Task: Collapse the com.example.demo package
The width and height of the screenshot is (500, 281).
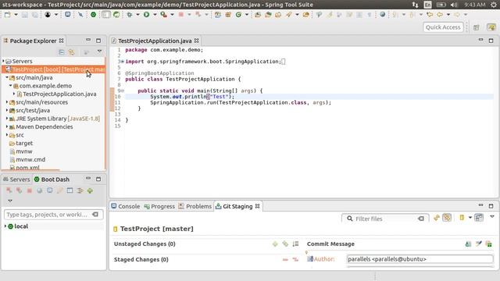Action: (11, 86)
